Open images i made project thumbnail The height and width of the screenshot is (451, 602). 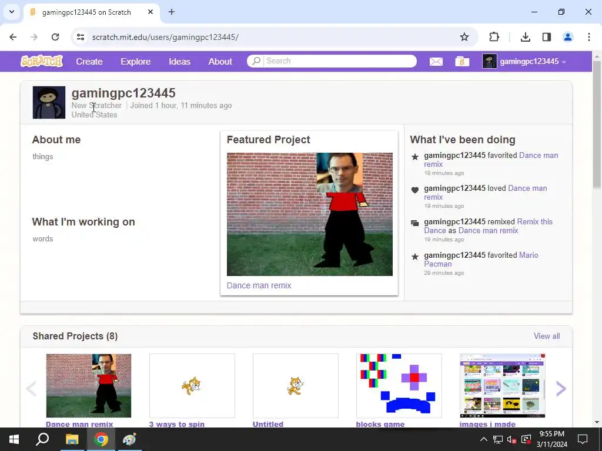(502, 385)
